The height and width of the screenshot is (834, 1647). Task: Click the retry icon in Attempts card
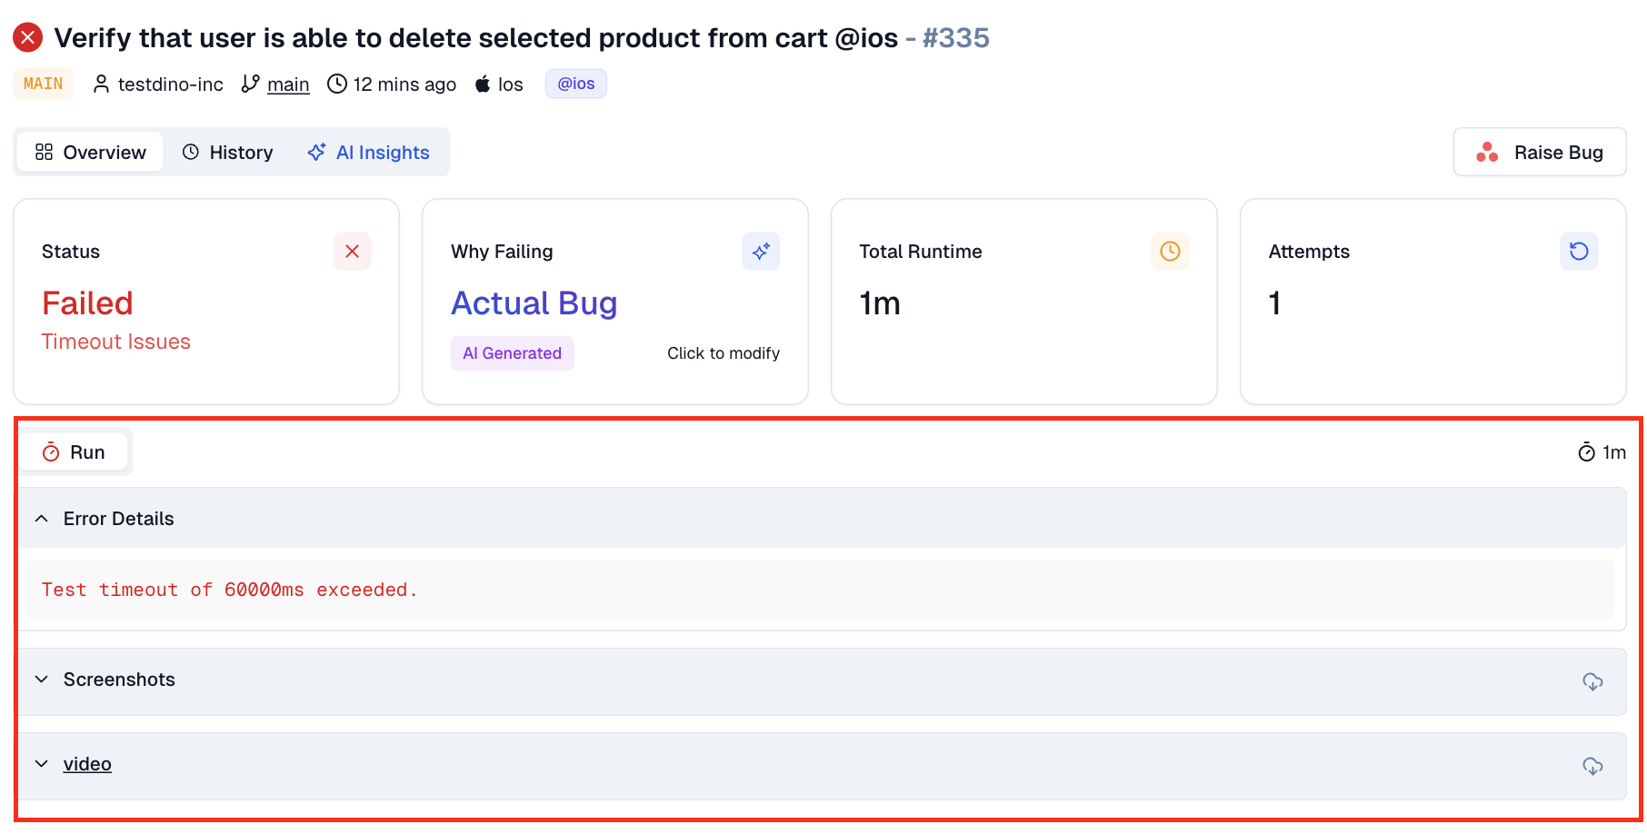(x=1579, y=252)
